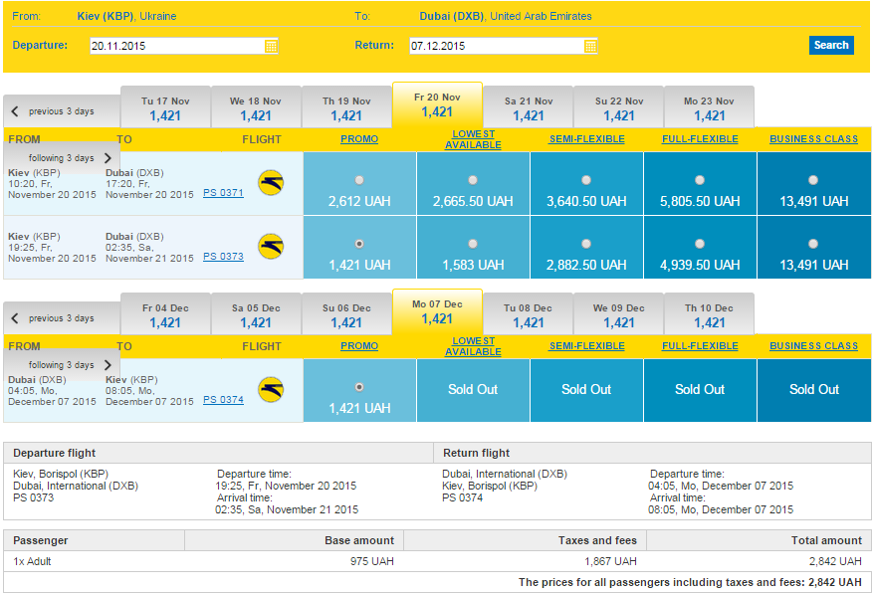The height and width of the screenshot is (594, 873).
Task: Click Sold Out under Business Class for PS 0374
Action: [813, 390]
